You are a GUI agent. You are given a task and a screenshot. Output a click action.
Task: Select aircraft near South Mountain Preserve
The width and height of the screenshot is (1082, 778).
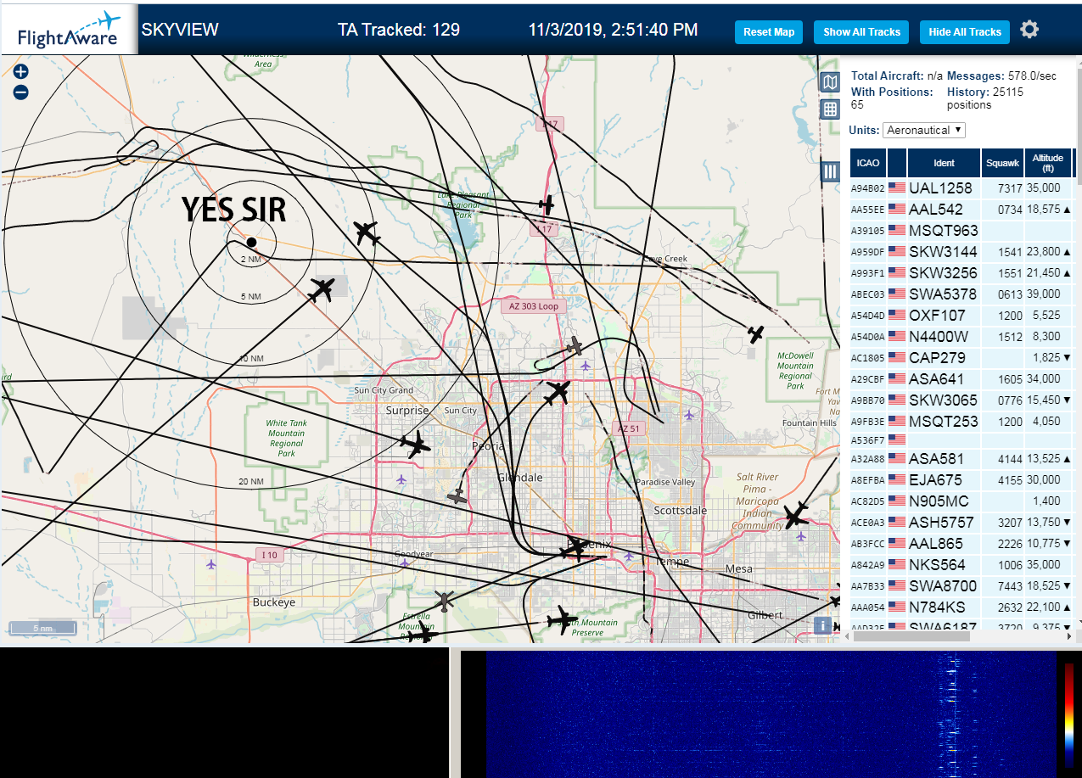562,620
